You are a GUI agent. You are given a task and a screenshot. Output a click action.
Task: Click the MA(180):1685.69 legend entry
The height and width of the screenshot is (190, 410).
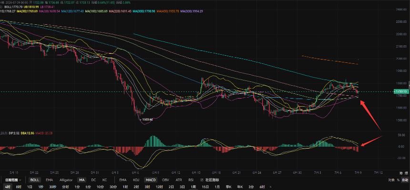[96, 11]
